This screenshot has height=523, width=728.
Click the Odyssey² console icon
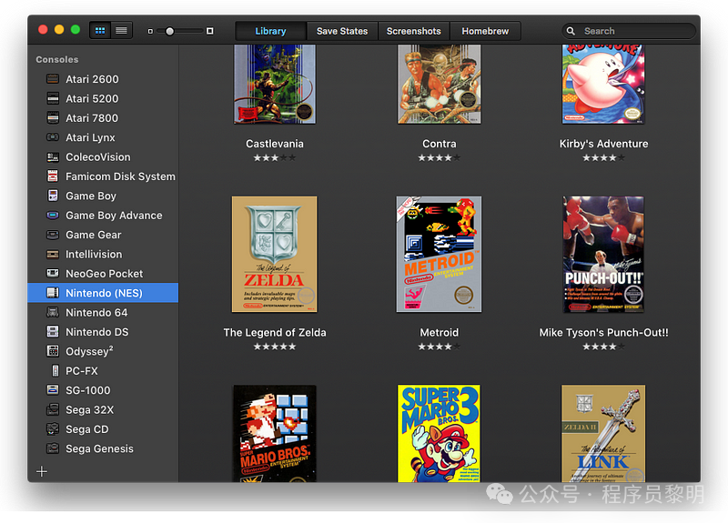pyautogui.click(x=53, y=351)
